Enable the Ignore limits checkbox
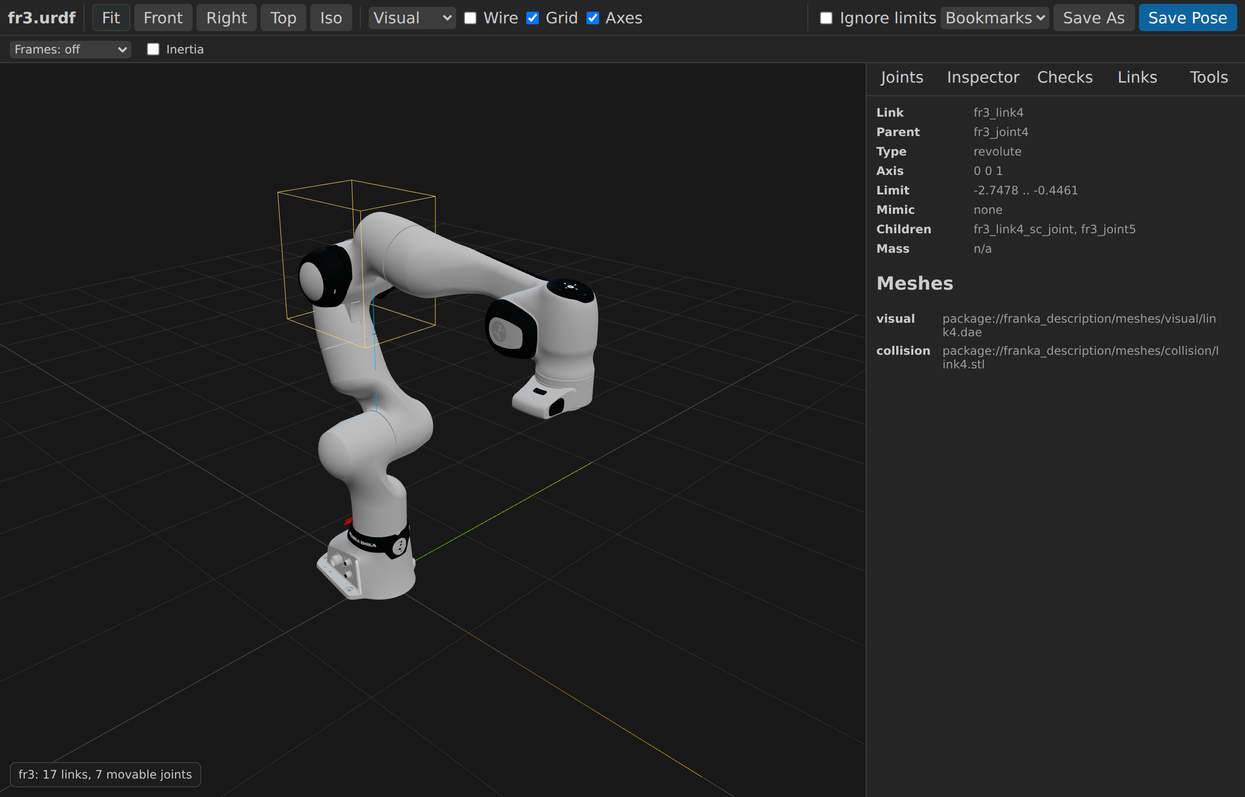The image size is (1245, 797). pos(827,18)
